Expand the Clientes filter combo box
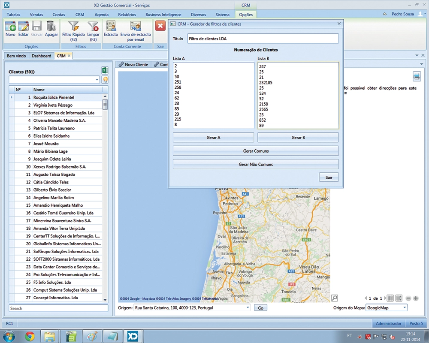The width and height of the screenshot is (429, 343). 97,80
